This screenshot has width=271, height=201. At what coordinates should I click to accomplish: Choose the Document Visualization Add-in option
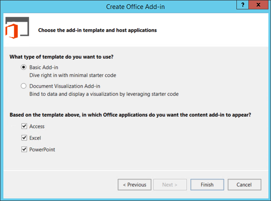pyautogui.click(x=23, y=86)
